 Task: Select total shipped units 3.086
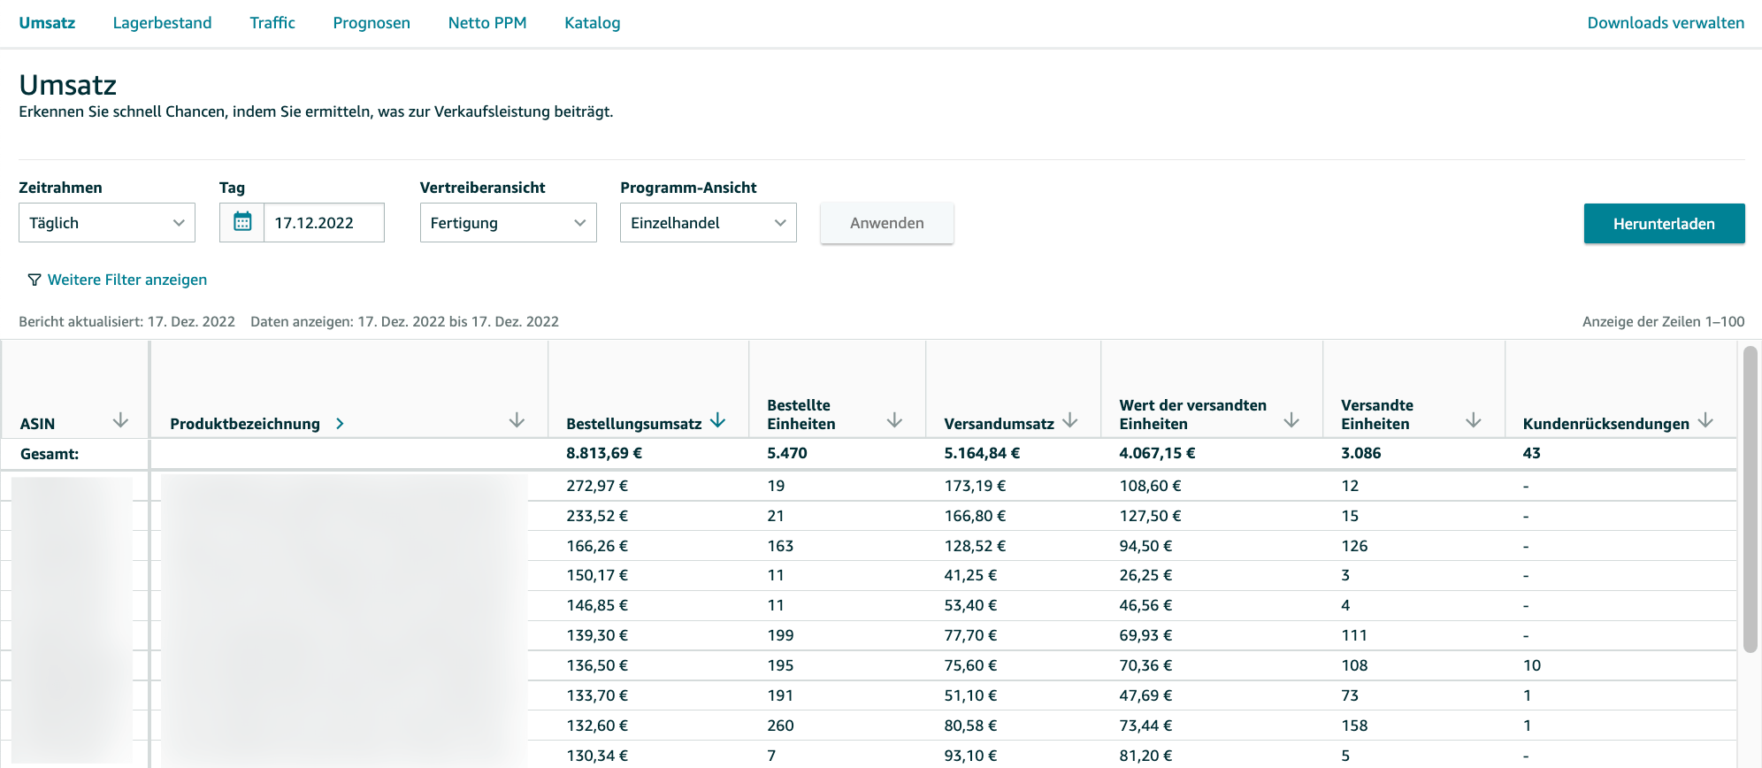click(1361, 453)
